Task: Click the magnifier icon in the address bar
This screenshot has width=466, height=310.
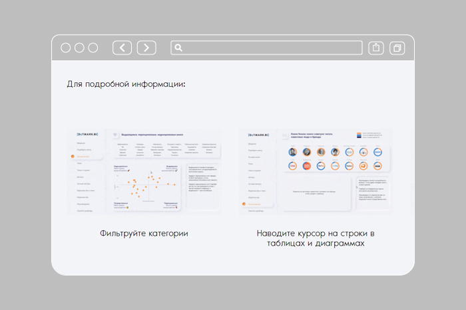Action: coord(178,48)
